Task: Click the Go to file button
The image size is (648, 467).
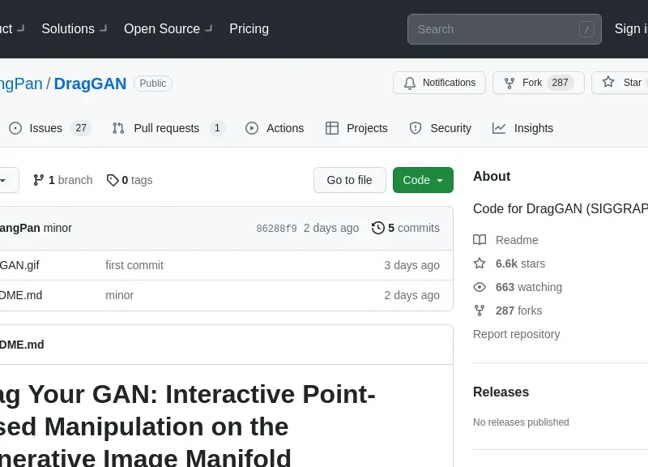Action: (x=349, y=180)
